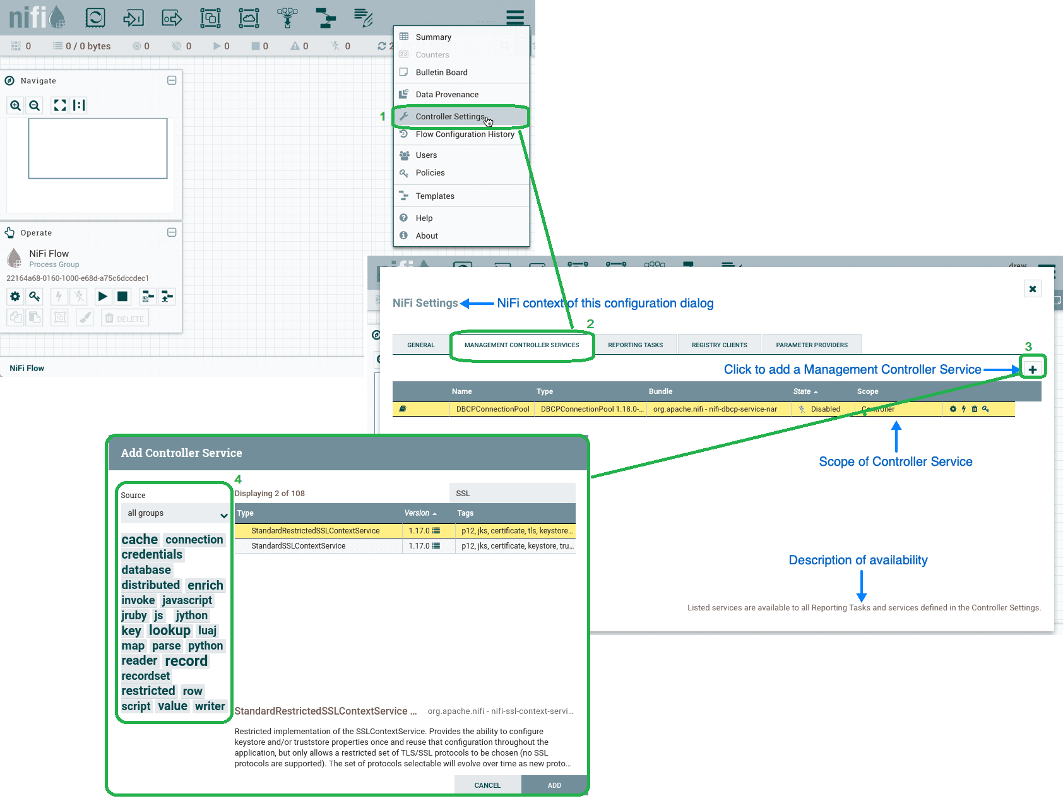Switch to the Reporting Tasks tab

(635, 345)
